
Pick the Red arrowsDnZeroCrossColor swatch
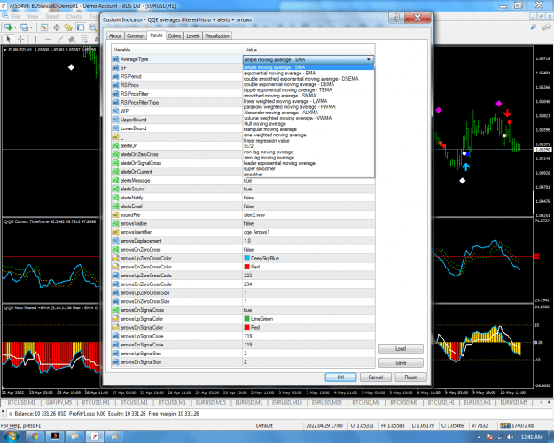point(246,267)
